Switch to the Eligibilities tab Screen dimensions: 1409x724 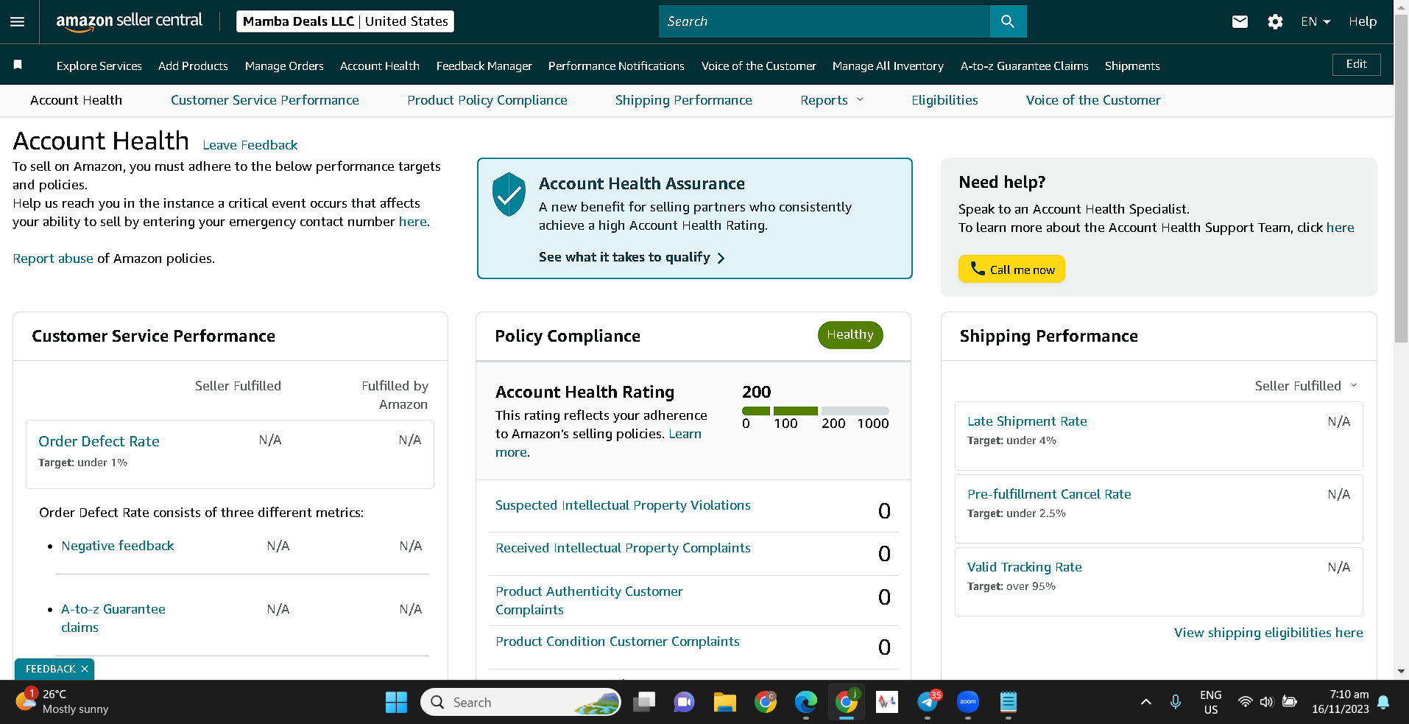(x=944, y=100)
